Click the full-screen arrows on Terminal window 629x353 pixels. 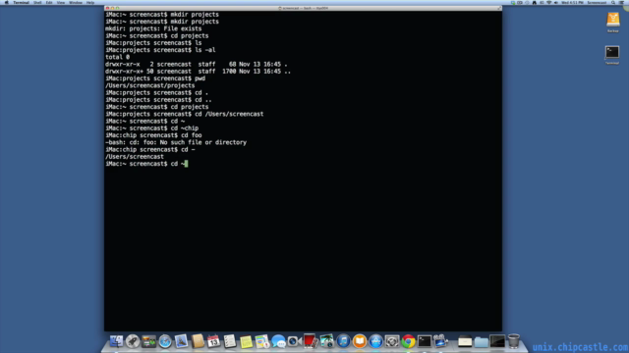pyautogui.click(x=499, y=8)
